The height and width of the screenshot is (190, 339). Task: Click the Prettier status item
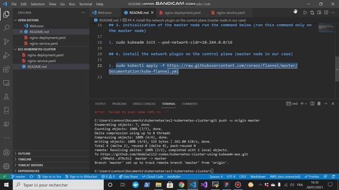[x=311, y=176]
